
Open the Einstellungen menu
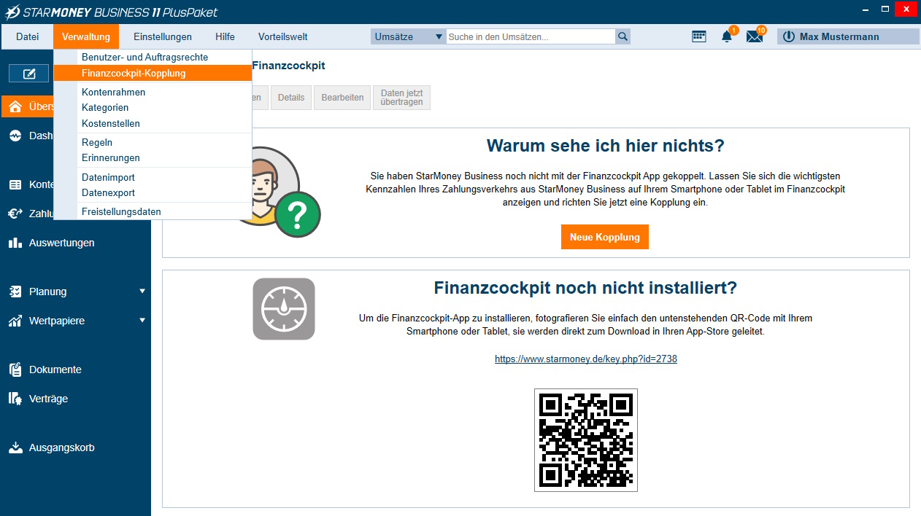162,36
